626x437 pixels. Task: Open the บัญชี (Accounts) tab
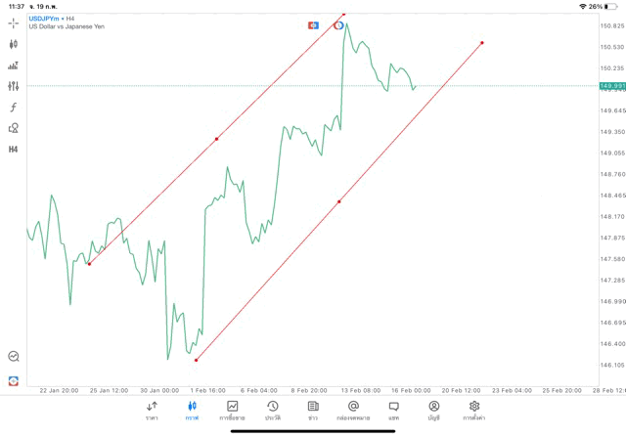(433, 410)
